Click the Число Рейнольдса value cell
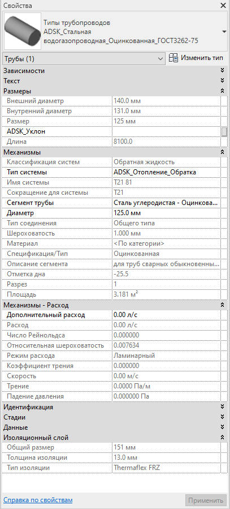Image resolution: width=230 pixels, height=509 pixels. pyautogui.click(x=166, y=335)
